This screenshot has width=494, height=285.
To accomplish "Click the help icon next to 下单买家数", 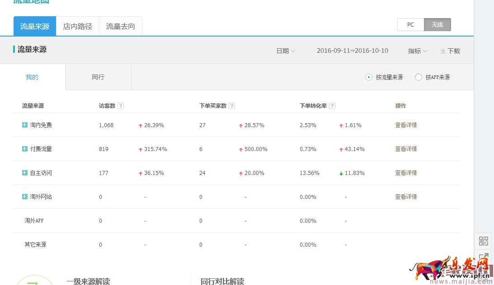I will (x=232, y=106).
